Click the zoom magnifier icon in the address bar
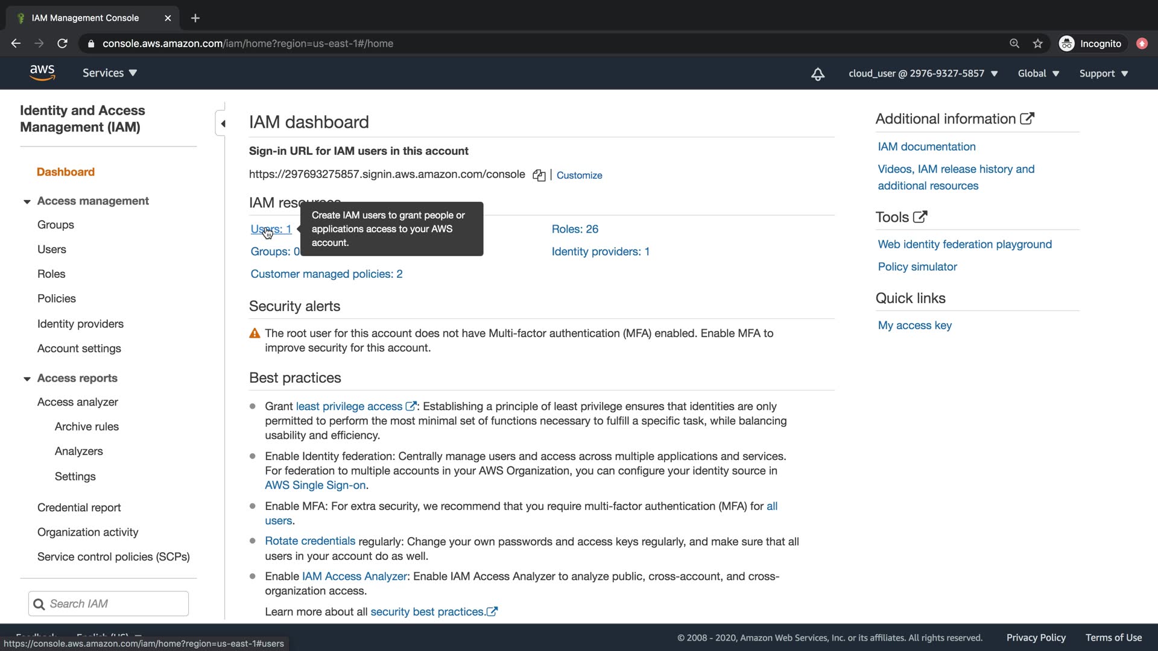 click(1014, 43)
